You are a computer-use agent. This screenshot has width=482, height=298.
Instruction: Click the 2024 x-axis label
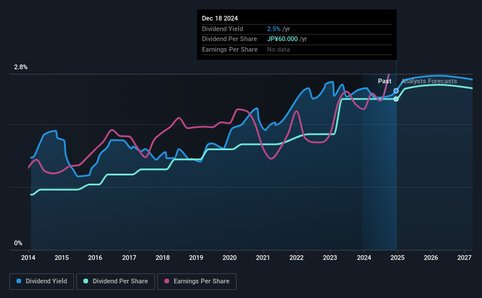[363, 258]
